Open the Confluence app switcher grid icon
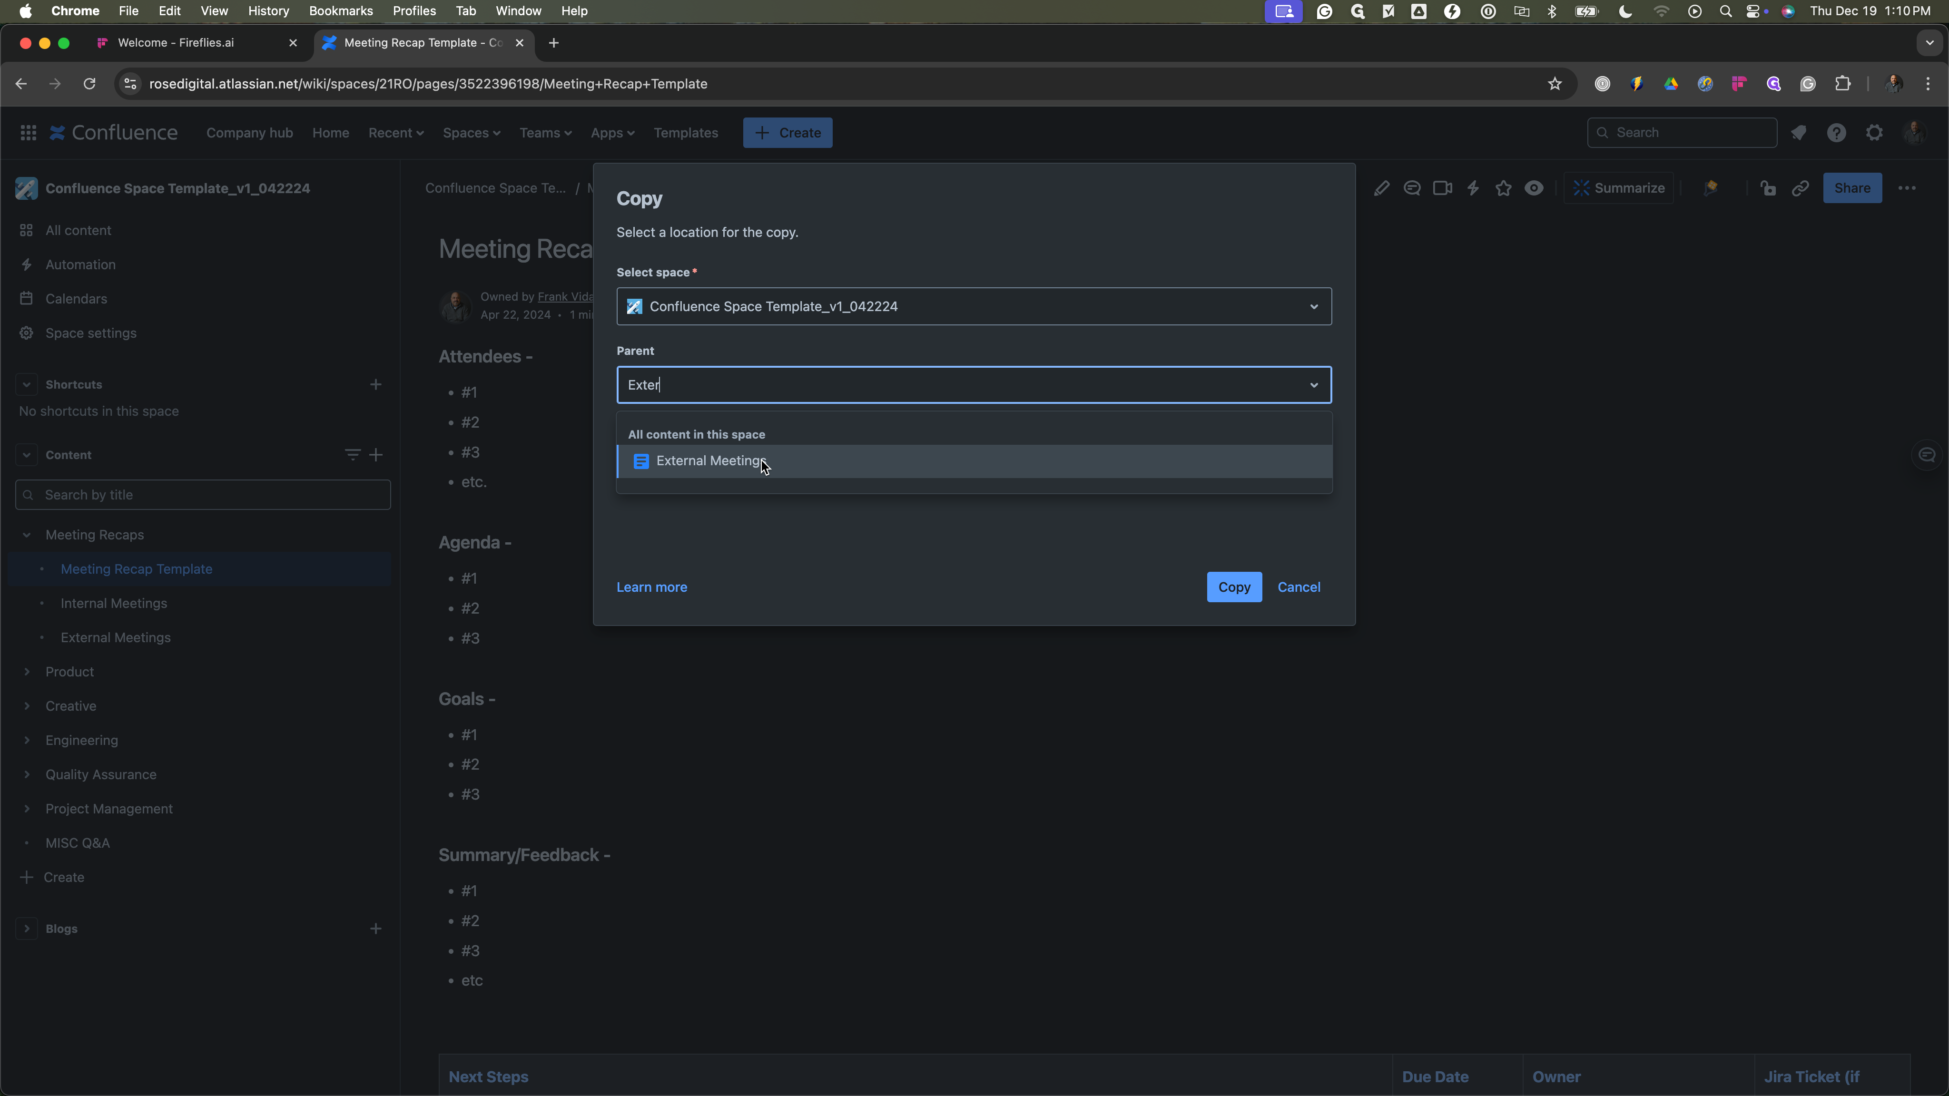The height and width of the screenshot is (1096, 1949). [x=28, y=132]
